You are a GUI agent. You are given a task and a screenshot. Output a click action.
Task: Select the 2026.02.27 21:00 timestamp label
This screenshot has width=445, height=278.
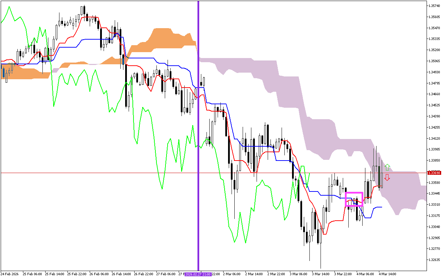pos(197,274)
